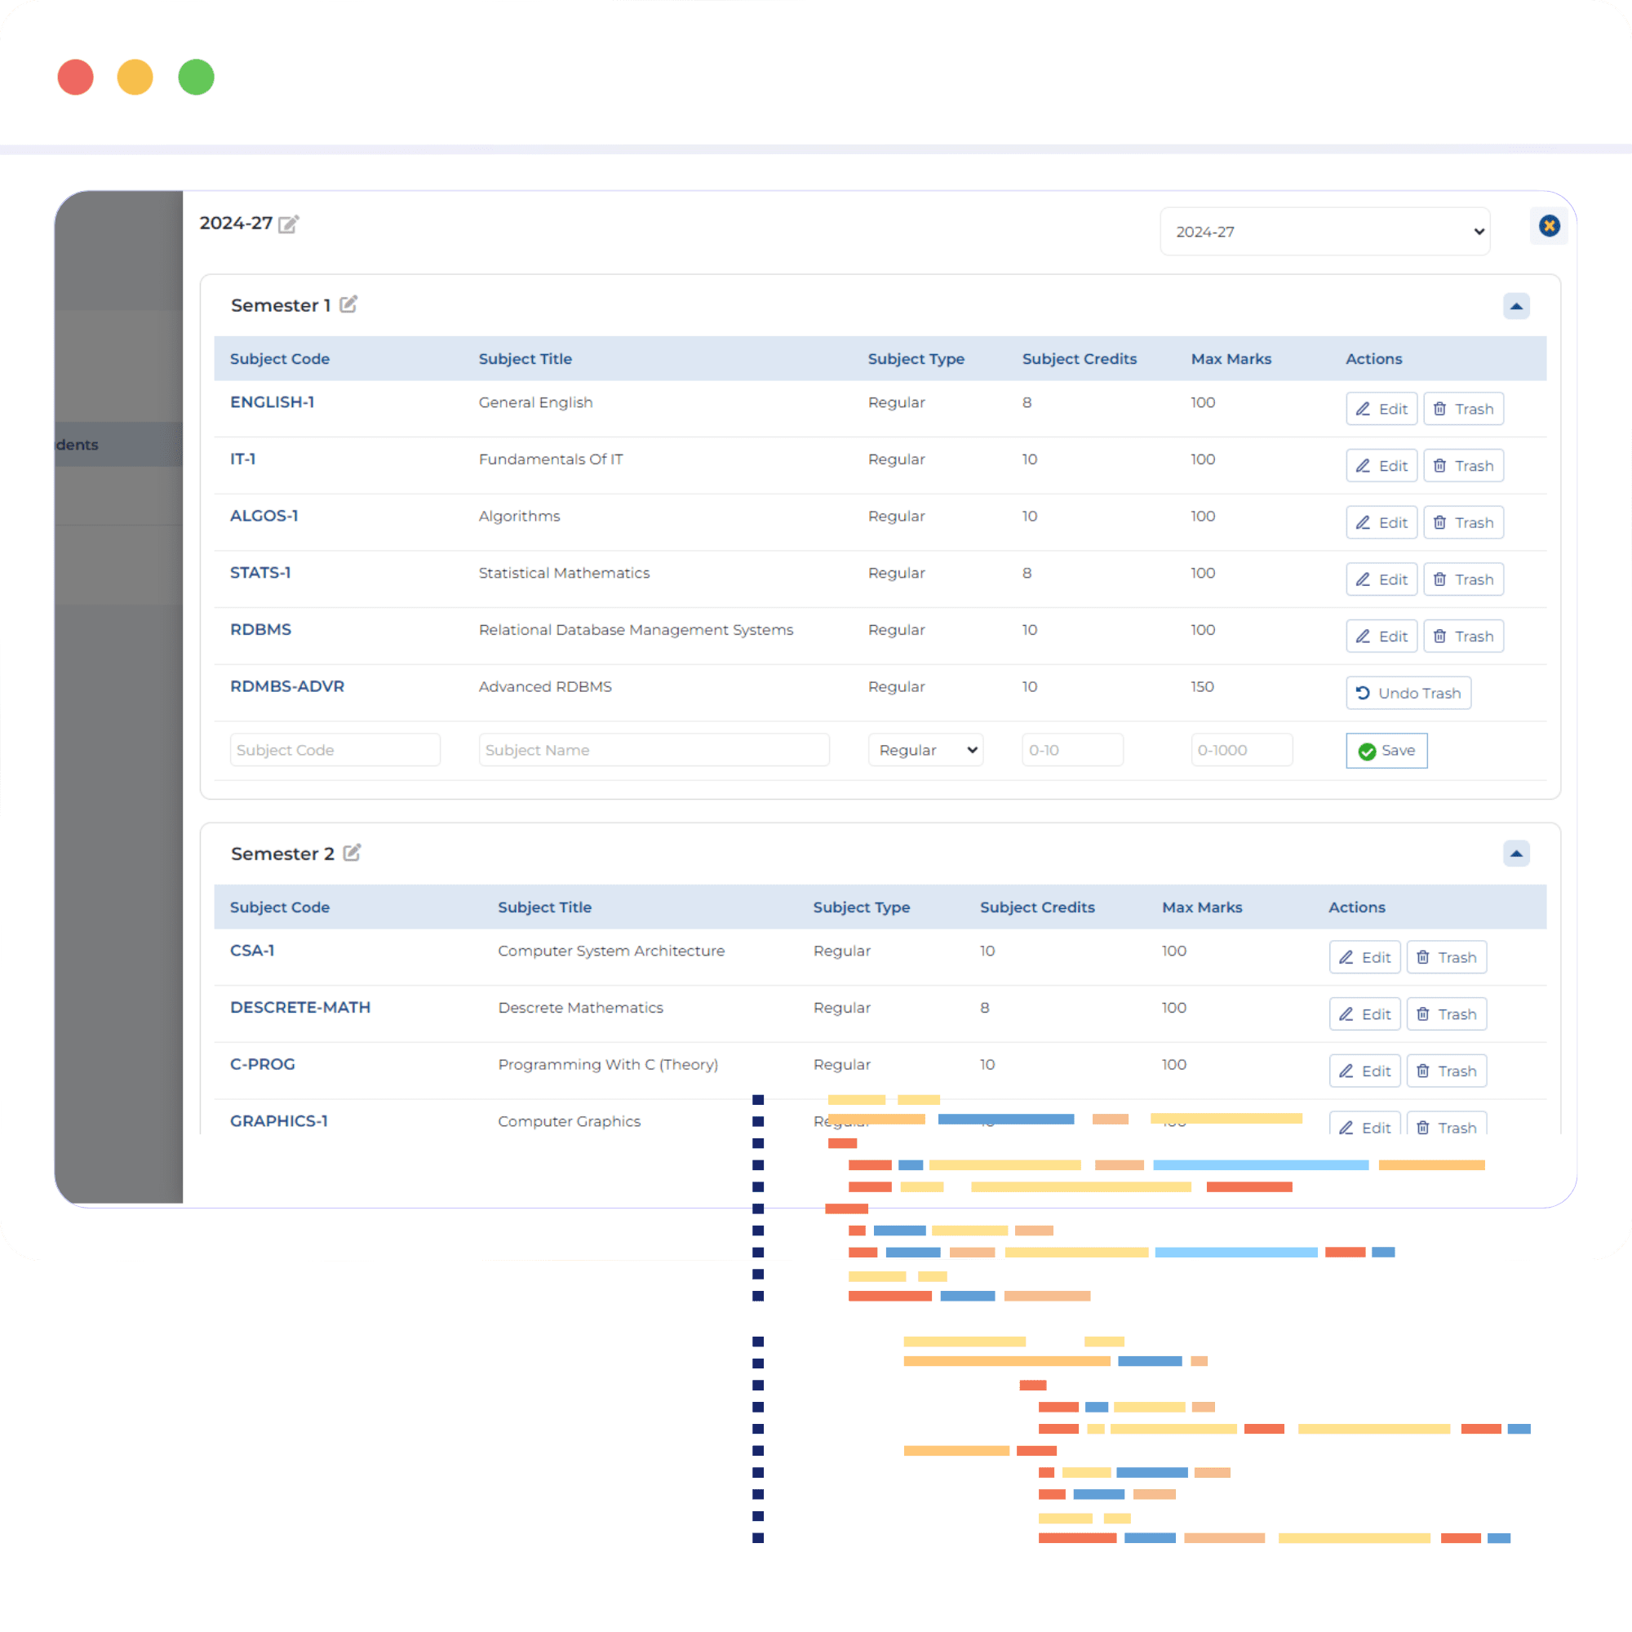
Task: Save the new subject entry
Action: (1386, 750)
